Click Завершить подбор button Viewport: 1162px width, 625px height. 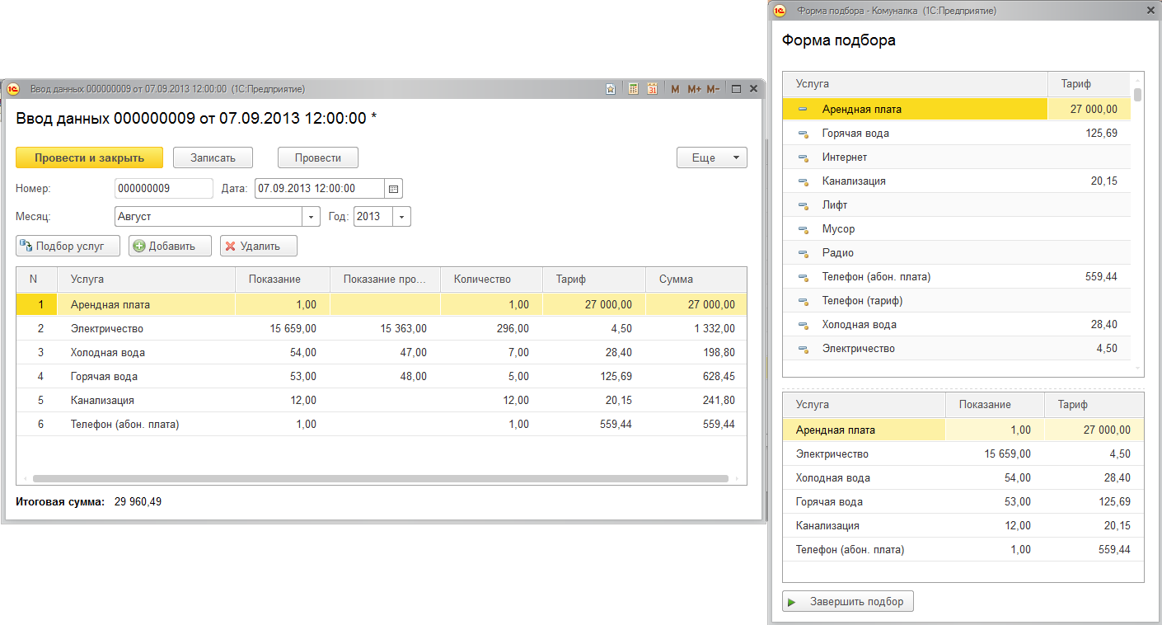pyautogui.click(x=848, y=602)
